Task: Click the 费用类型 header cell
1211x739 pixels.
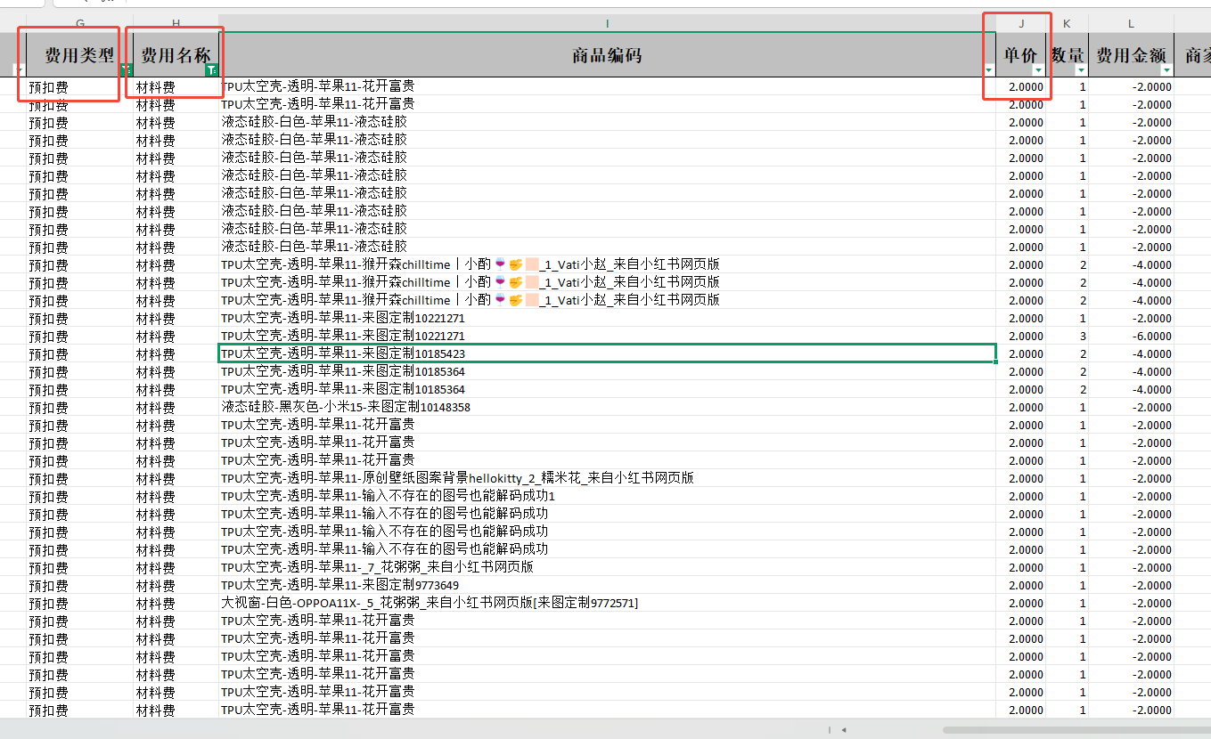Action: (80, 55)
